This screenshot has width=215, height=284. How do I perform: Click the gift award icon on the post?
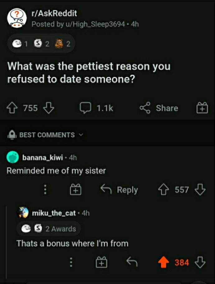coord(202,108)
